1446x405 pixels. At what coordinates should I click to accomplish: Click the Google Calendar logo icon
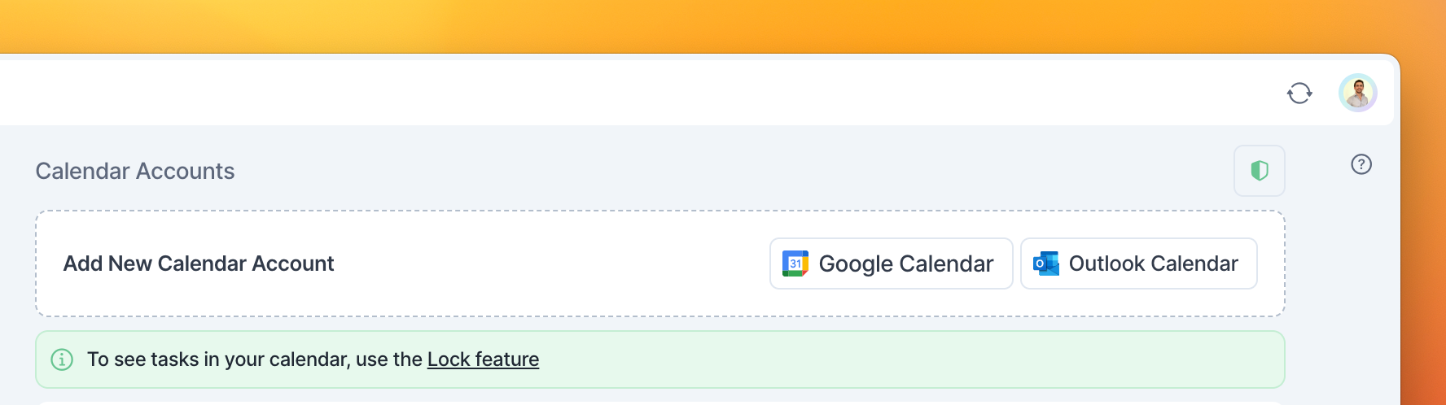(x=795, y=263)
